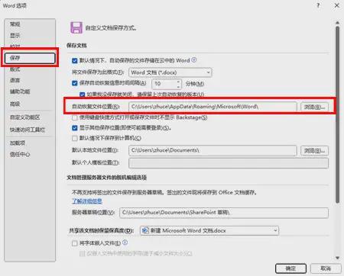This screenshot has width=344, height=276.
Task: Open the 高级 (Advanced) category
Action: (x=15, y=104)
